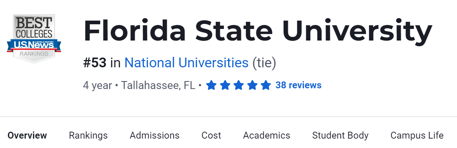This screenshot has height=148, width=457.
Task: Select the Overview tab
Action: click(x=27, y=135)
